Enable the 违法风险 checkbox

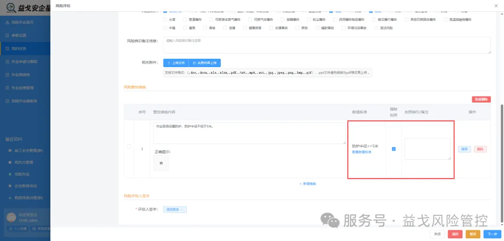[x=377, y=28]
